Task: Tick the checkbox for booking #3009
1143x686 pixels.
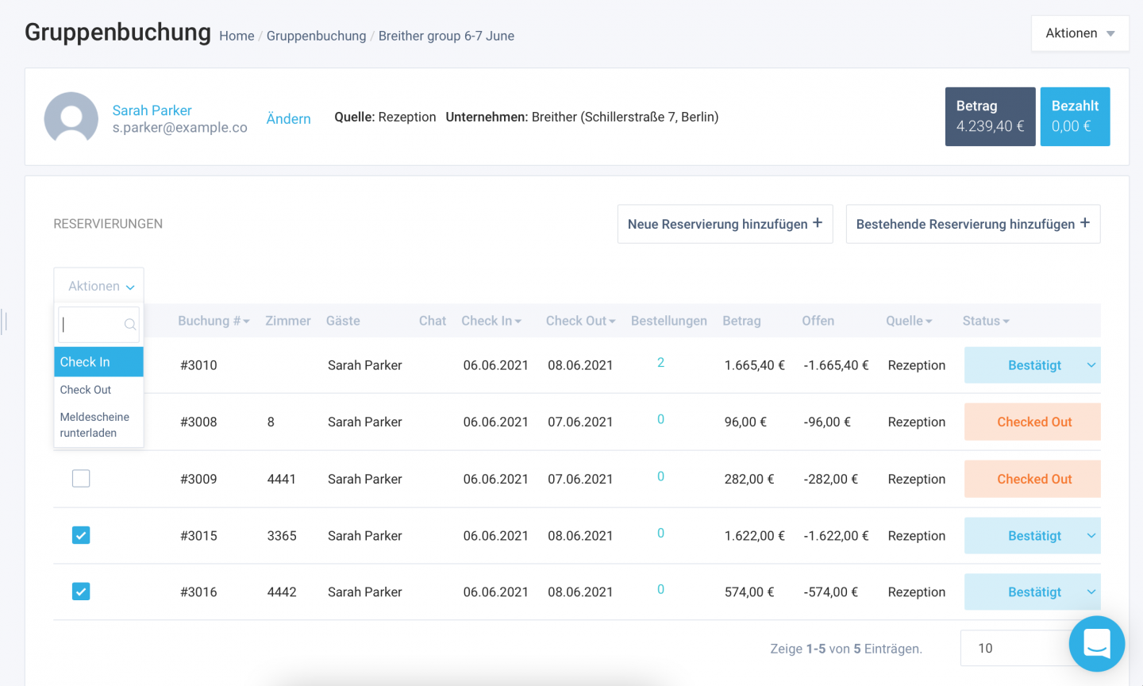Action: (81, 478)
